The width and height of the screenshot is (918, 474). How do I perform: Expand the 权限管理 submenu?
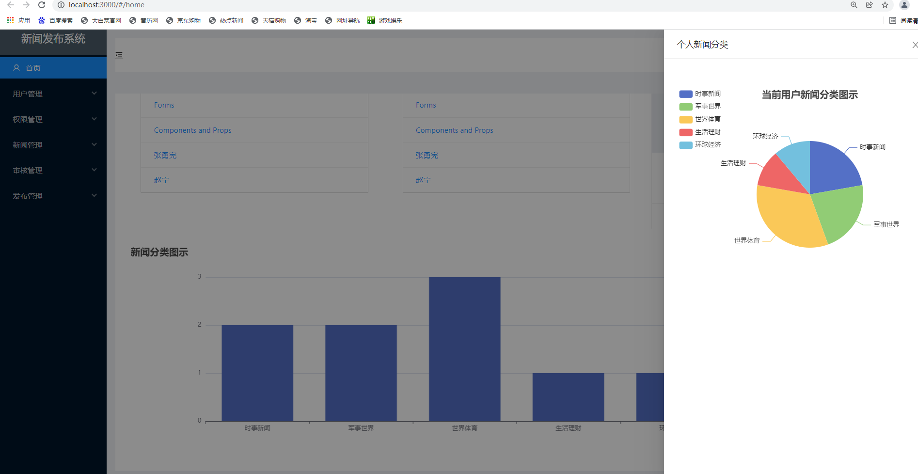point(53,119)
